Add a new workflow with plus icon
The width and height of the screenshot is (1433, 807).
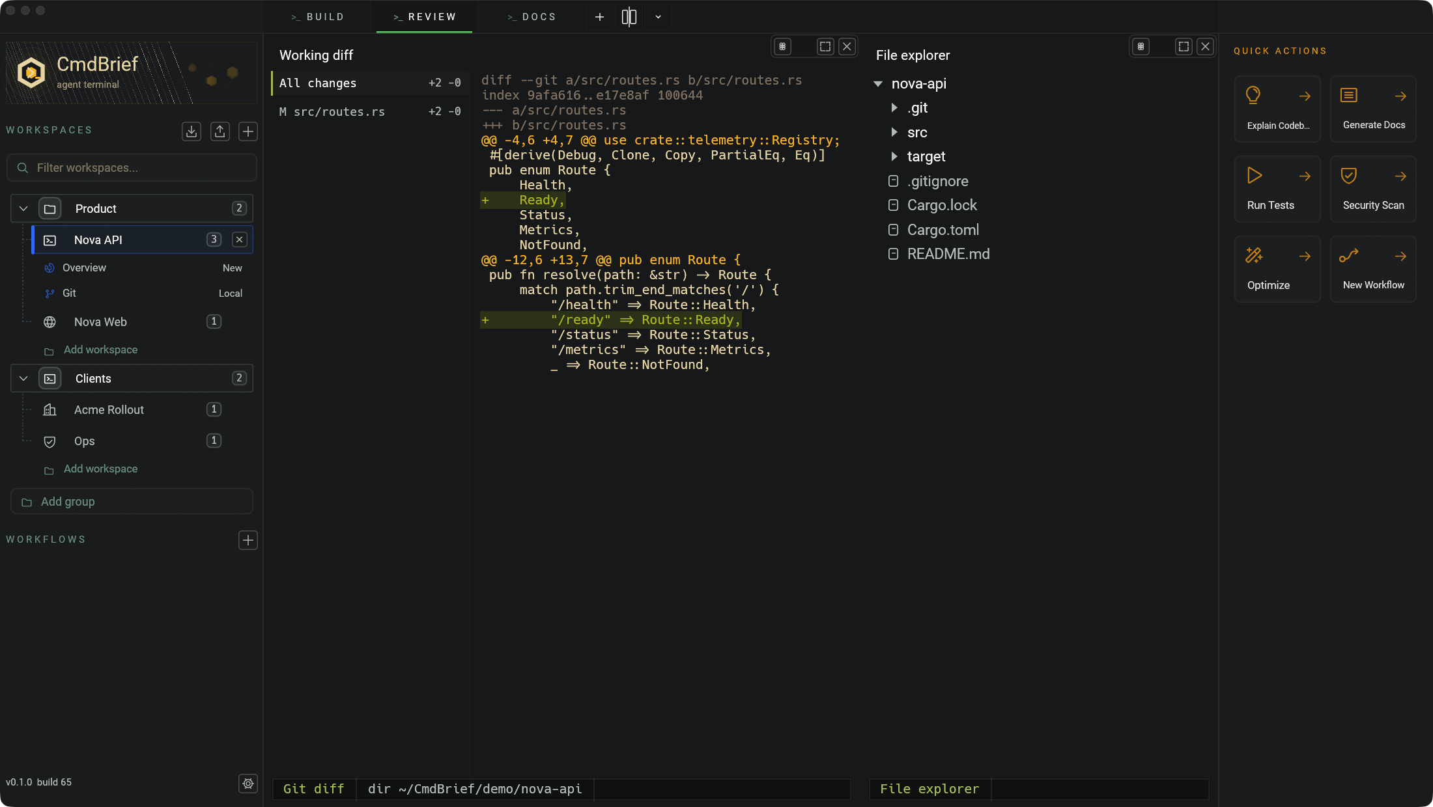pos(248,540)
